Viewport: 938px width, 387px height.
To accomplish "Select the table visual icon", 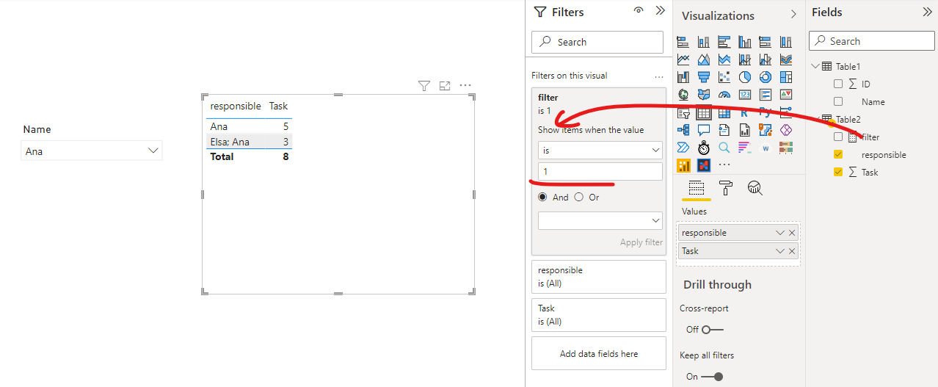I will 704,113.
